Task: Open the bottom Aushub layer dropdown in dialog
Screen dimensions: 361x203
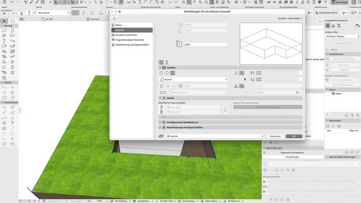Action: click(214, 136)
